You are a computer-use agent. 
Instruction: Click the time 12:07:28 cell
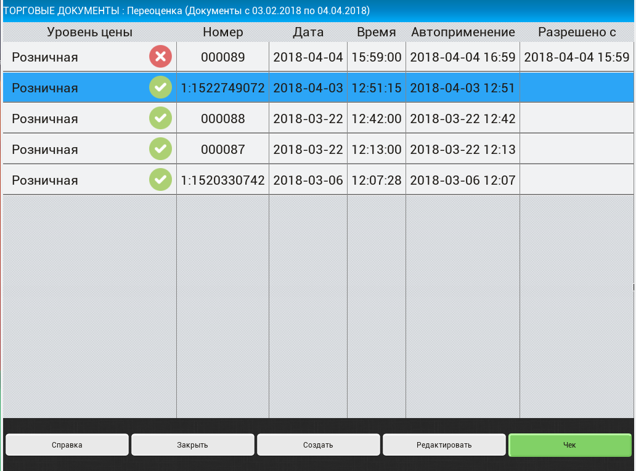[x=377, y=180]
